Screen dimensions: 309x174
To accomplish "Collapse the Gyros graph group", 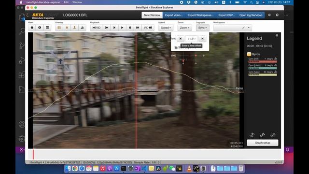I will click(249, 54).
